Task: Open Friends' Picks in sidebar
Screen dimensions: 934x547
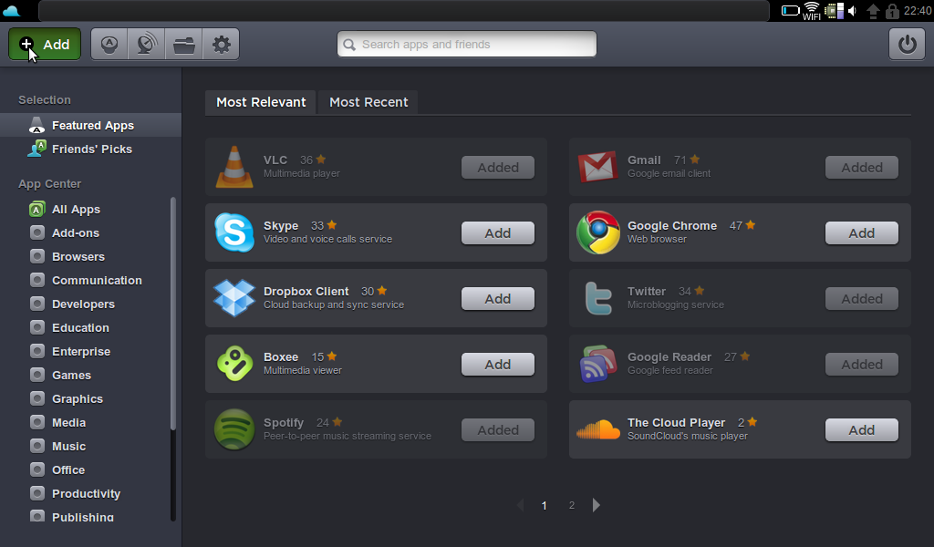Action: pyautogui.click(x=90, y=149)
